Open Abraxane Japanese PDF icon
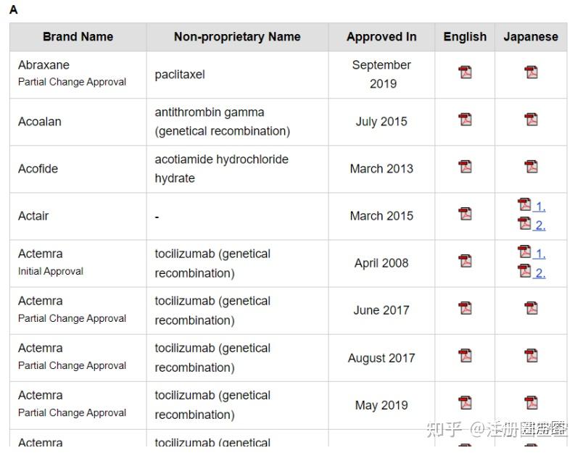This screenshot has height=453, width=583. [x=532, y=72]
